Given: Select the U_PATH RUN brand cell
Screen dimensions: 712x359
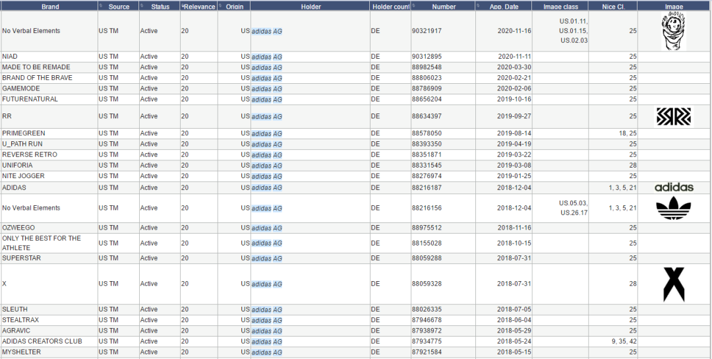Looking at the screenshot, I should pyautogui.click(x=49, y=144).
